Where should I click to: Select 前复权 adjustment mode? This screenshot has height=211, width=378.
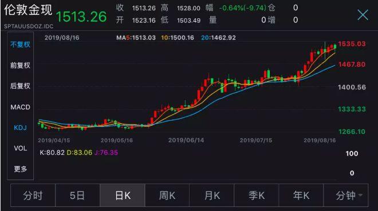(20, 65)
